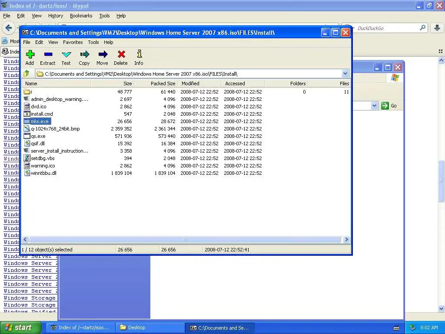The width and height of the screenshot is (445, 334).
Task: Follow the first Windows Storage link in Mypal
Action: pyautogui.click(x=30, y=298)
